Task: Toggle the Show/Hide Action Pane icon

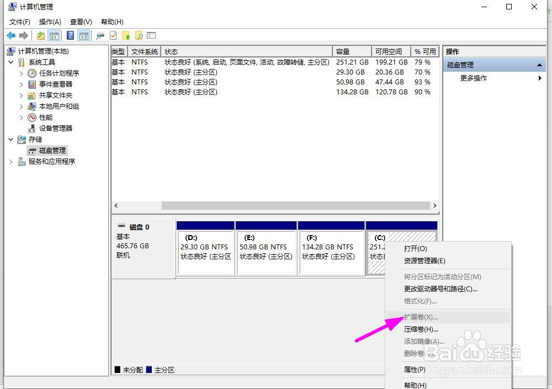Action: pyautogui.click(x=84, y=35)
